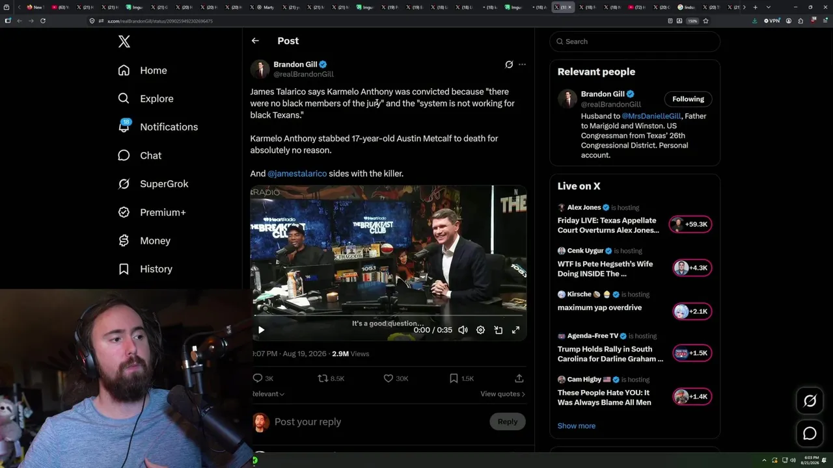Switch to the Marty browser tab

[x=266, y=7]
